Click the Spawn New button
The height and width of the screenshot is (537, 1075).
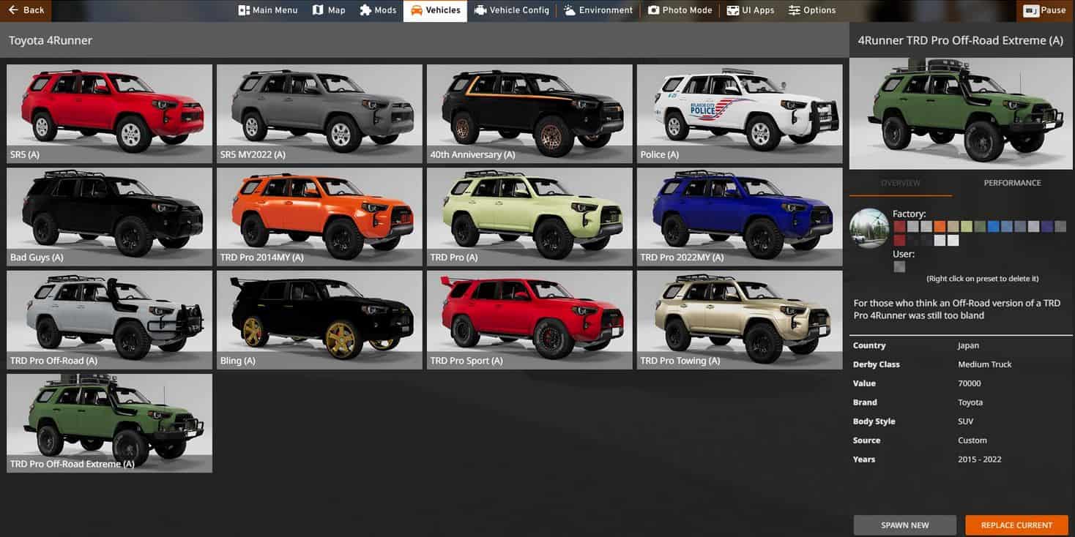click(904, 525)
